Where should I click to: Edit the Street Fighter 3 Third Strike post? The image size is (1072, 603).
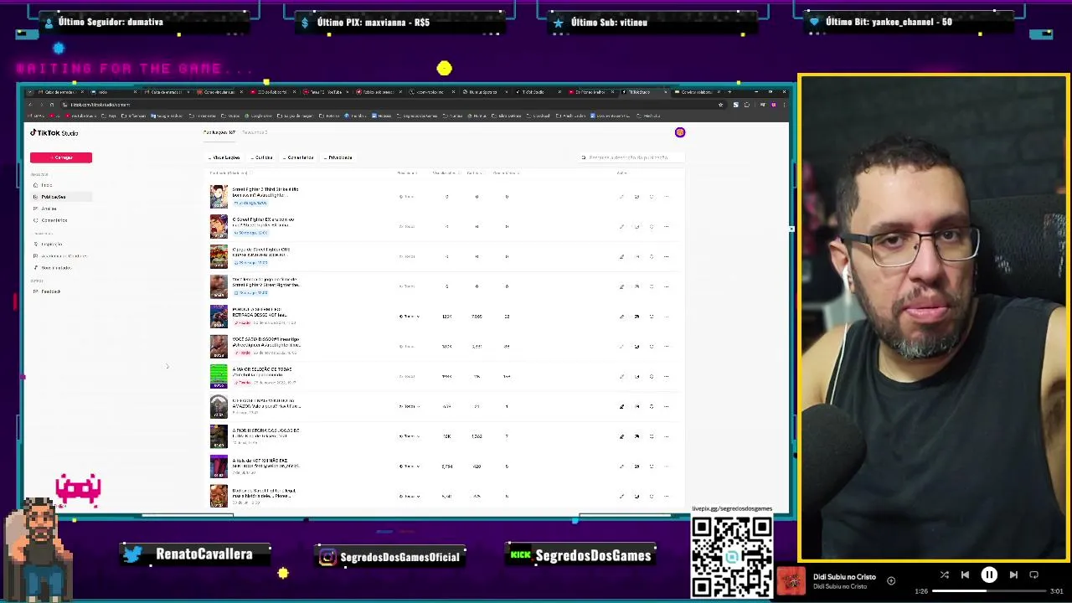621,197
